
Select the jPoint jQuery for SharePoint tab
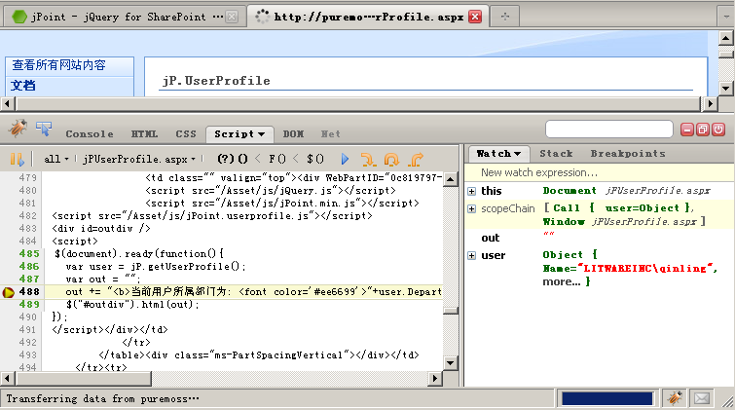pos(125,17)
